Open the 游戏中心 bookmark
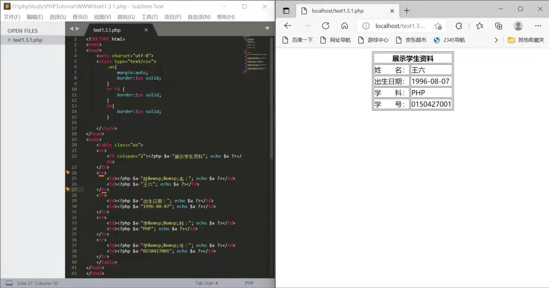This screenshot has width=549, height=288. (373, 40)
